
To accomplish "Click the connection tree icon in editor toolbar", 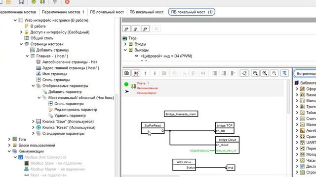I will click(244, 73).
